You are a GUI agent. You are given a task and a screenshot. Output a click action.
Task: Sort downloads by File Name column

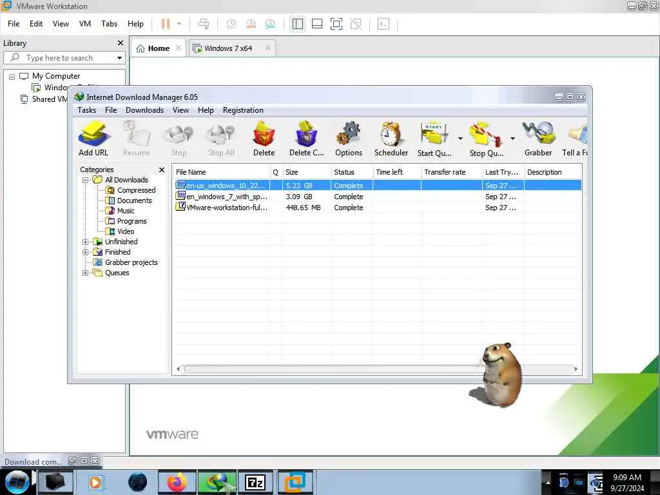222,172
